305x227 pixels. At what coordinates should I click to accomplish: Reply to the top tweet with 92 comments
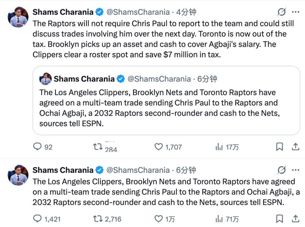(x=38, y=147)
